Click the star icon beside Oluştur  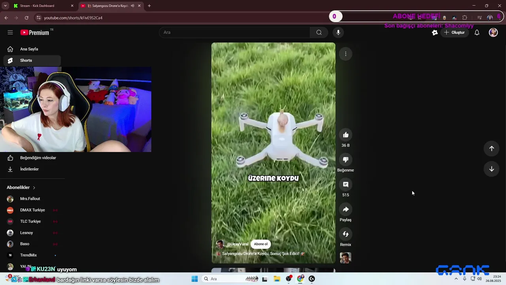435,32
